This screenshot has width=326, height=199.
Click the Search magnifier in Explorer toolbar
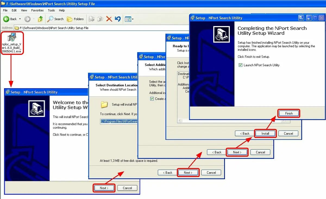click(x=51, y=19)
